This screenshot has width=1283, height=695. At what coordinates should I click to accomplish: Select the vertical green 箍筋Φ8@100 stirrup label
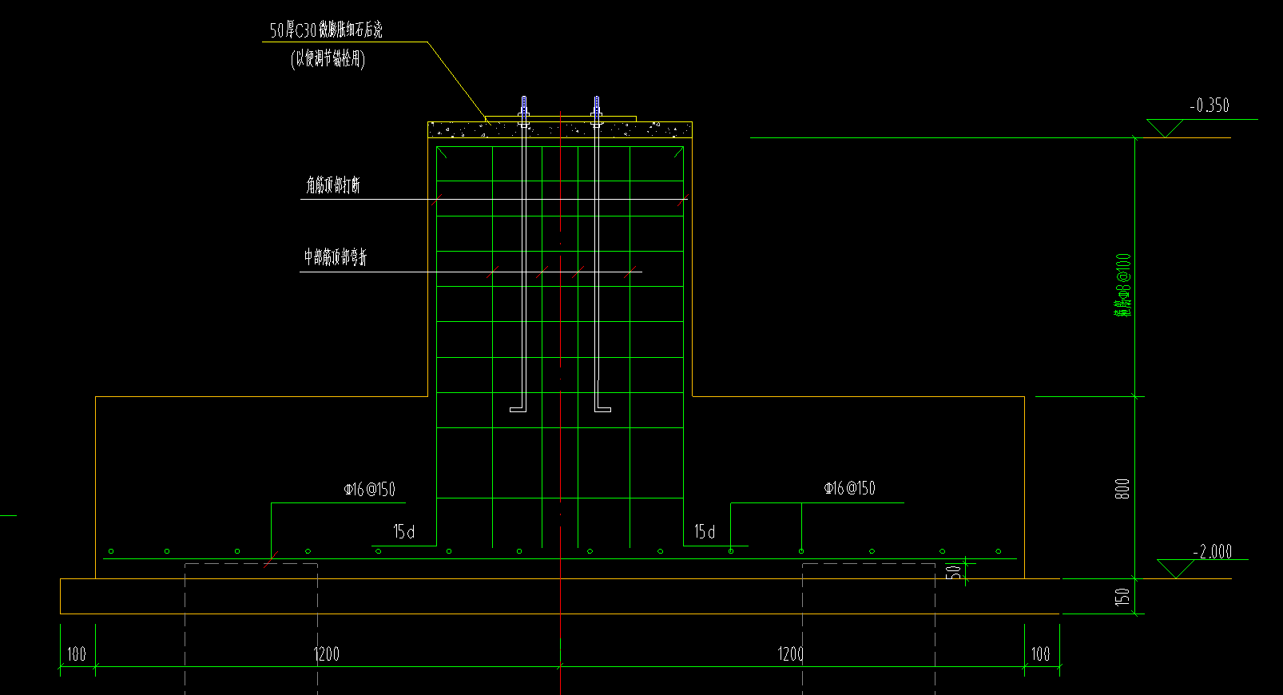1123,286
